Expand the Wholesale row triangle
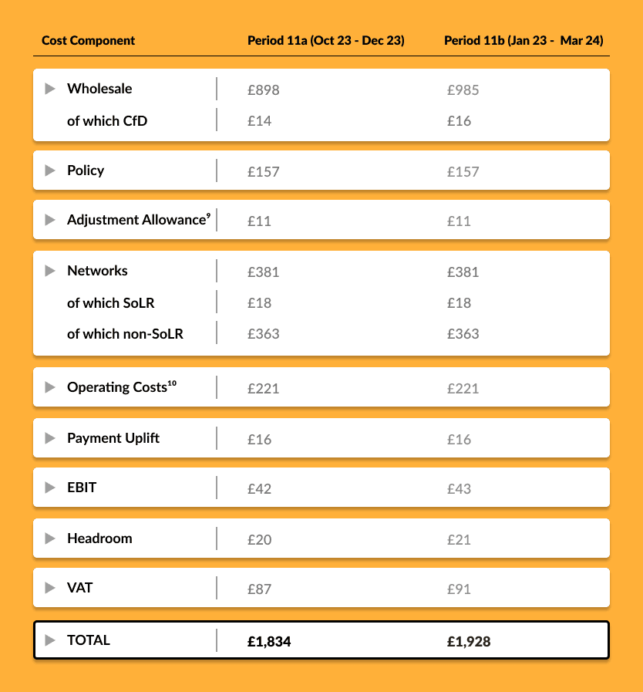 pos(50,89)
